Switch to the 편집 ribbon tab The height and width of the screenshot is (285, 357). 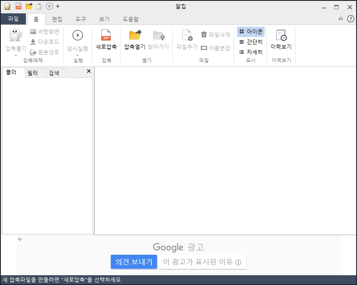click(57, 19)
